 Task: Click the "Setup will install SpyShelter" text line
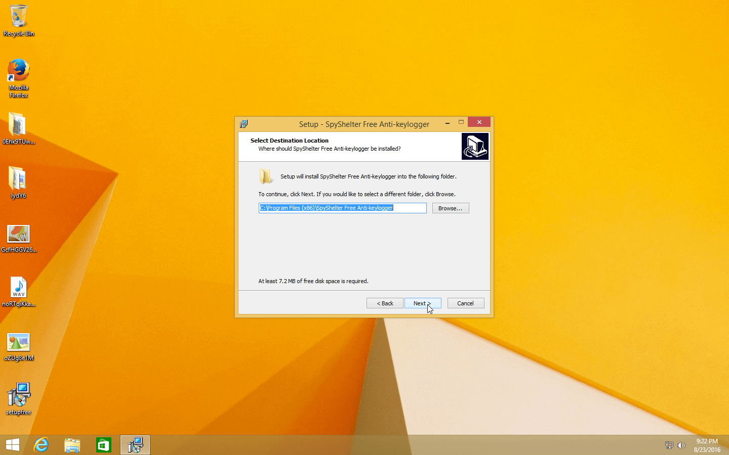pyautogui.click(x=369, y=176)
